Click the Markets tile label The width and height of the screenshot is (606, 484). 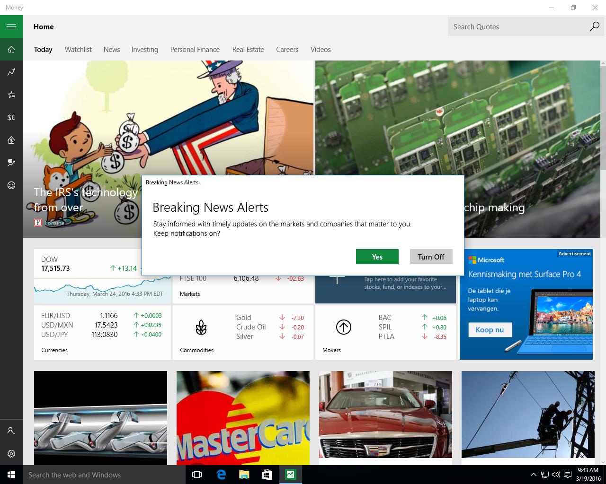pos(190,294)
